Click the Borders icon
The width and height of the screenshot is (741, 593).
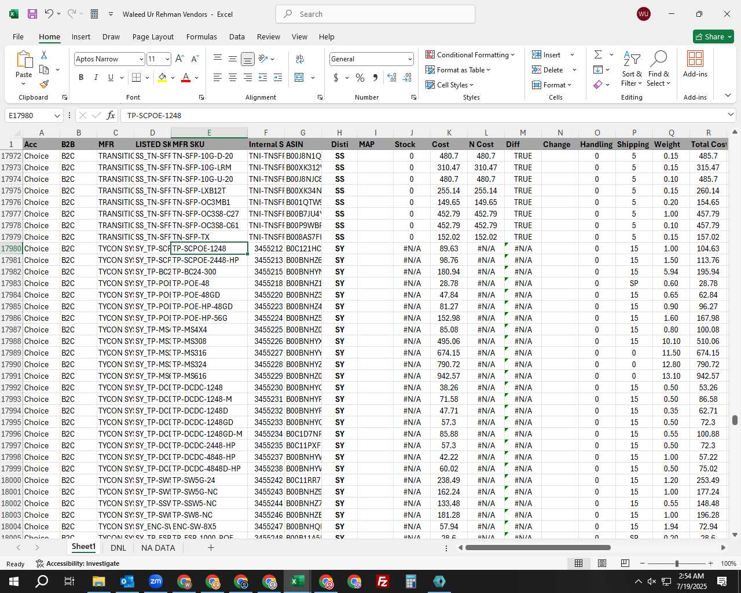coord(137,77)
